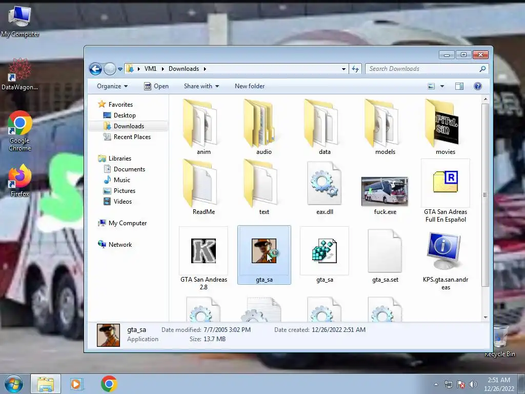Image resolution: width=525 pixels, height=394 pixels.
Task: Click New folder
Action: tap(250, 86)
